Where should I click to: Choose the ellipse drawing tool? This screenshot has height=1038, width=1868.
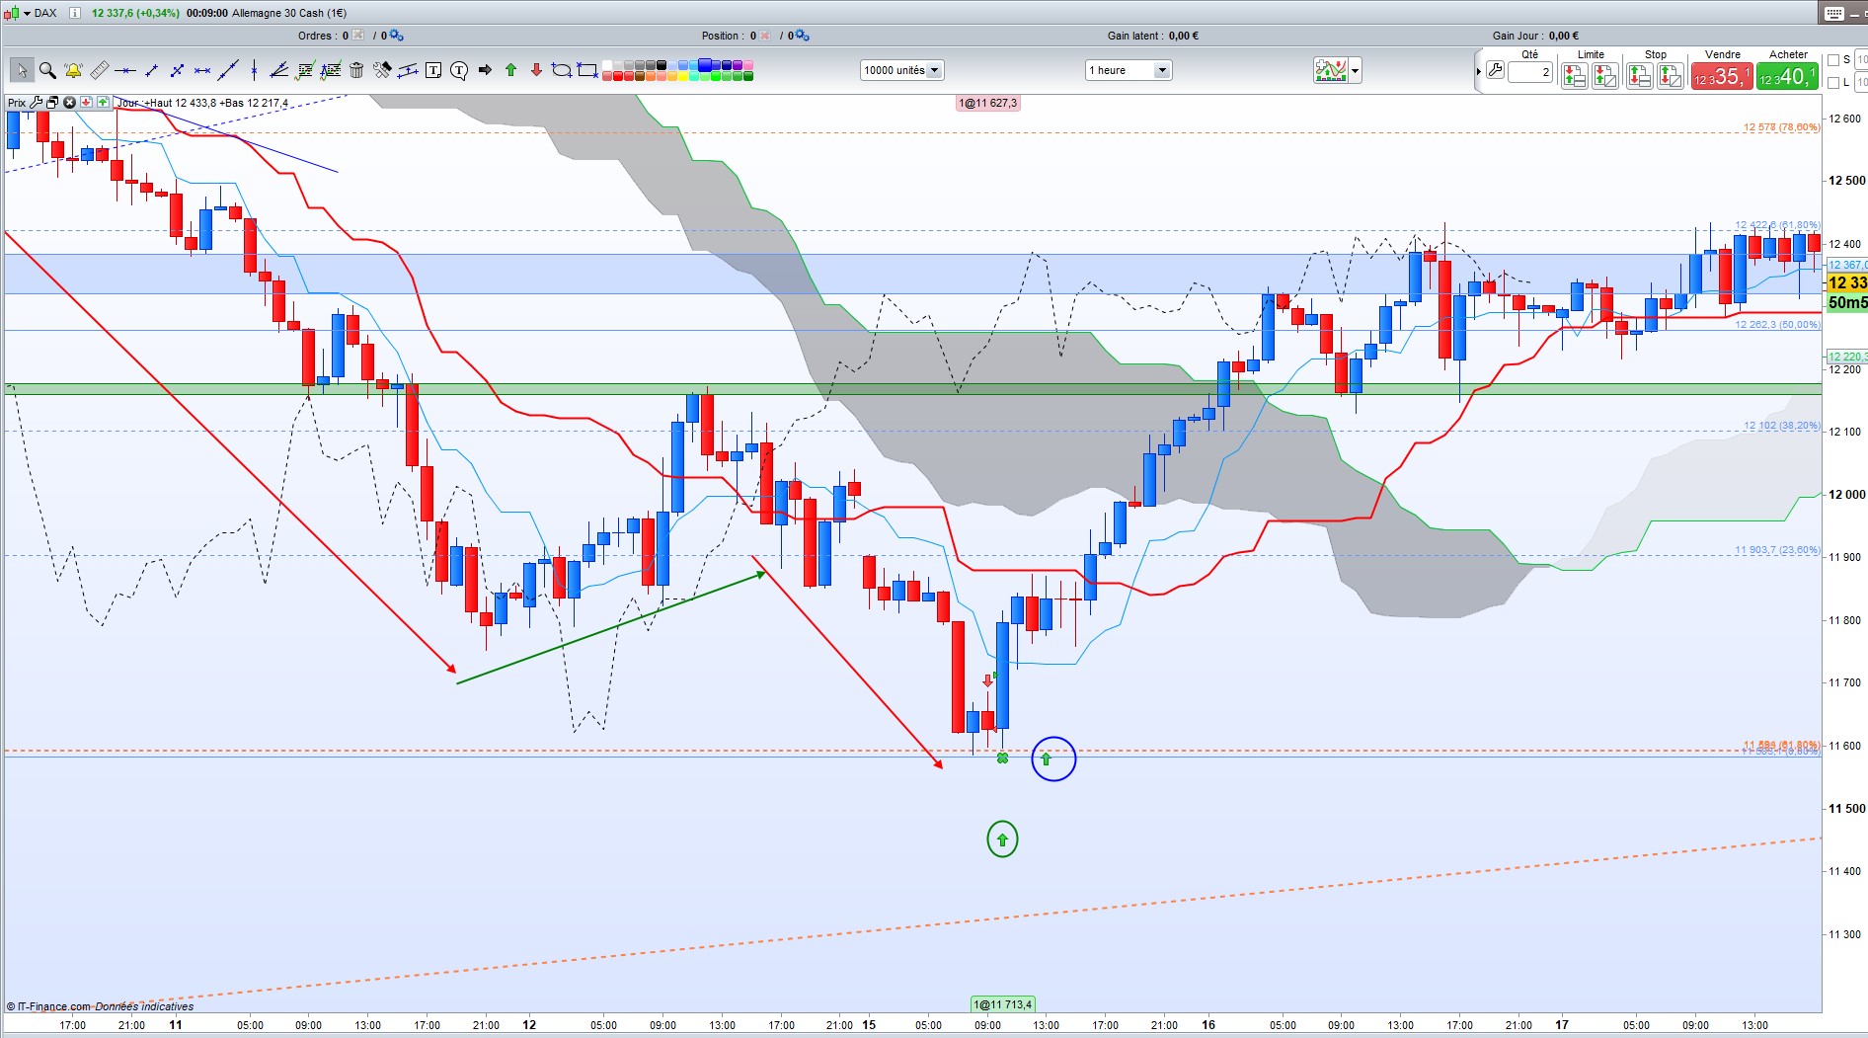tap(562, 70)
